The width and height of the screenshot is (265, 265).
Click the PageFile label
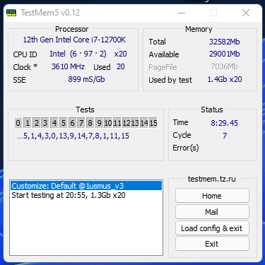163,67
